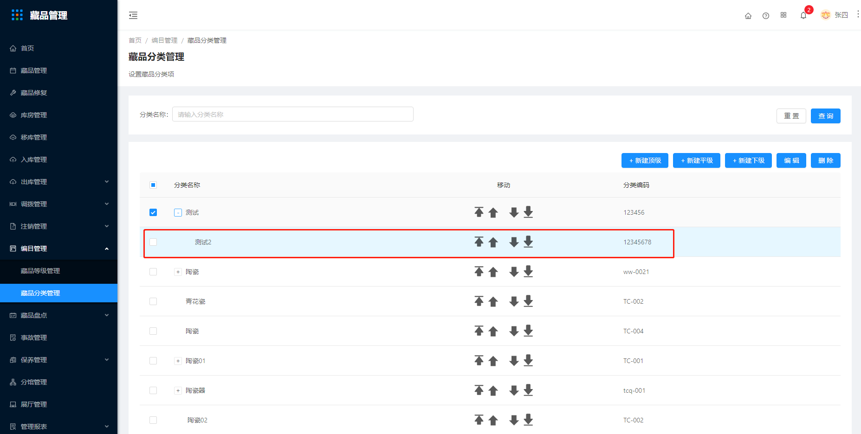Screen dimensions: 861x434
Task: Collapse the sidebar with the menu-fold icon
Action: click(133, 15)
